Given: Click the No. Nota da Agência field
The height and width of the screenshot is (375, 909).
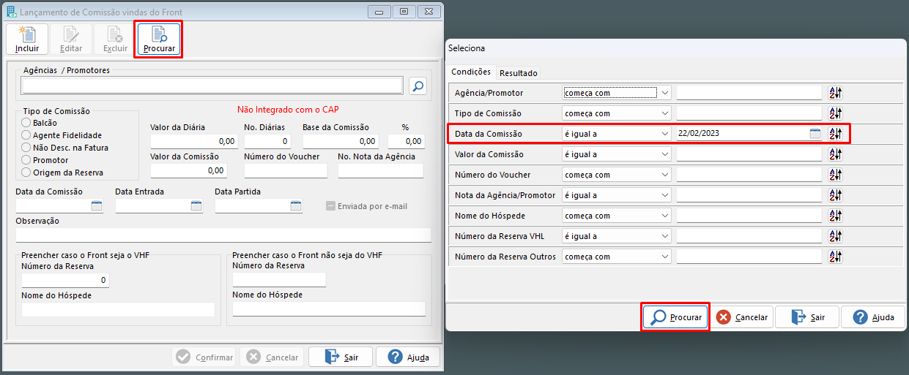Looking at the screenshot, I should (381, 170).
